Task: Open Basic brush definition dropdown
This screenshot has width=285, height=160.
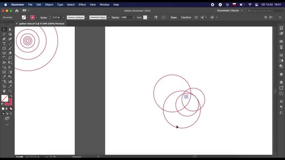Action: tap(108, 17)
